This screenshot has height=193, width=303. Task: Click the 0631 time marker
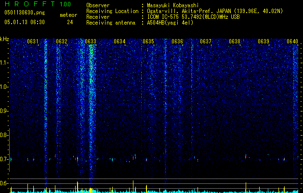32,41
